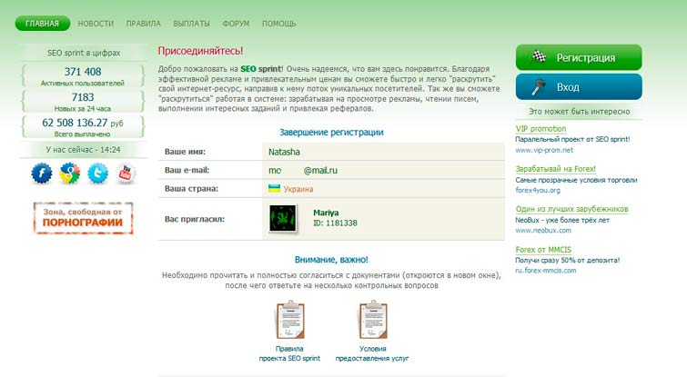Open the service terms clipboard icon
687x377 pixels.
373,320
